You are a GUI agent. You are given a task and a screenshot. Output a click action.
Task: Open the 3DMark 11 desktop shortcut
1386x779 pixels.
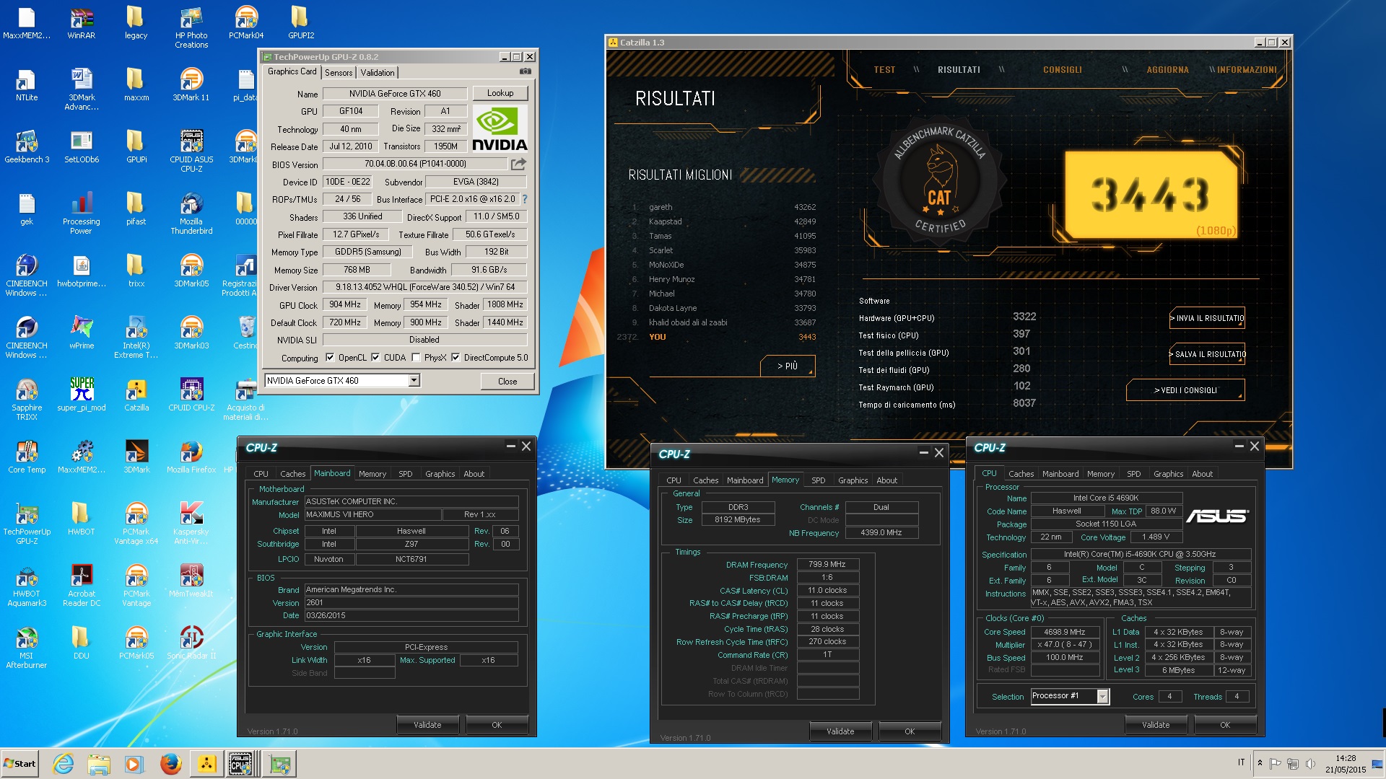[x=191, y=85]
